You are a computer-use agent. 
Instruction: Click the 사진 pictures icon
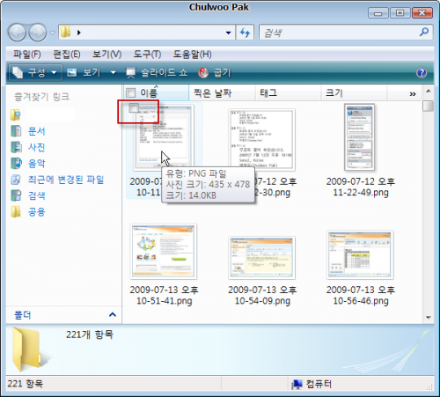point(16,147)
